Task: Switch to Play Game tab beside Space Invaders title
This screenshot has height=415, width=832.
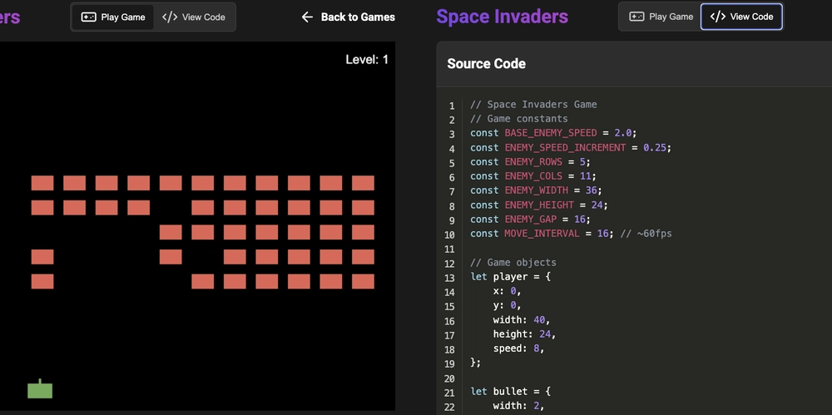Action: pos(661,17)
